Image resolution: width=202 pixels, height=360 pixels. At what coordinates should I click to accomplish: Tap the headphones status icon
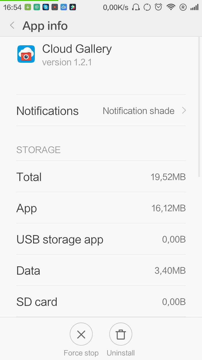136,7
